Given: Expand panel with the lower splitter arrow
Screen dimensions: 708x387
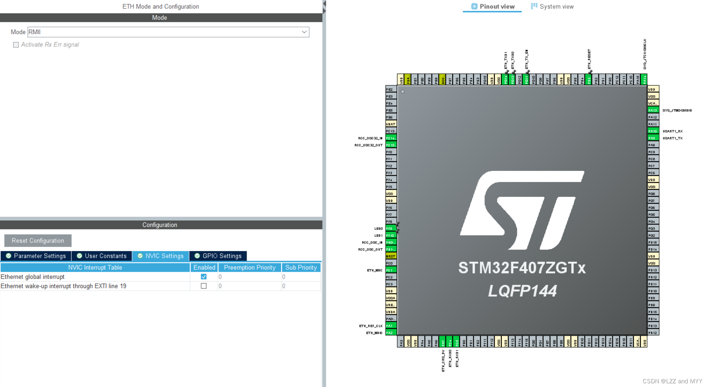Looking at the screenshot, I should pos(324,11).
